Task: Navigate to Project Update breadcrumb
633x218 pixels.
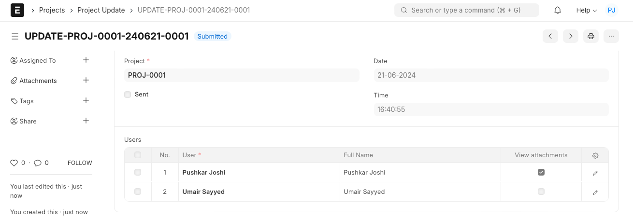Action: click(101, 10)
